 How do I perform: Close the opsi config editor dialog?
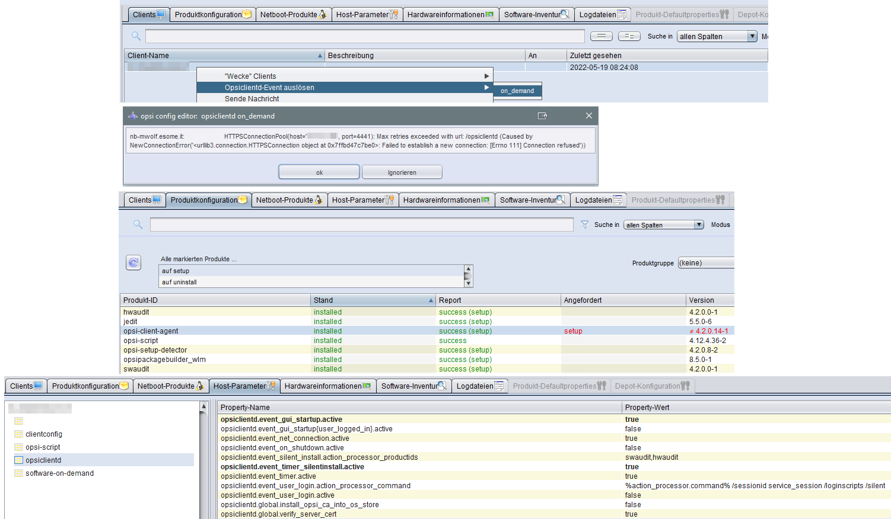pyautogui.click(x=589, y=116)
